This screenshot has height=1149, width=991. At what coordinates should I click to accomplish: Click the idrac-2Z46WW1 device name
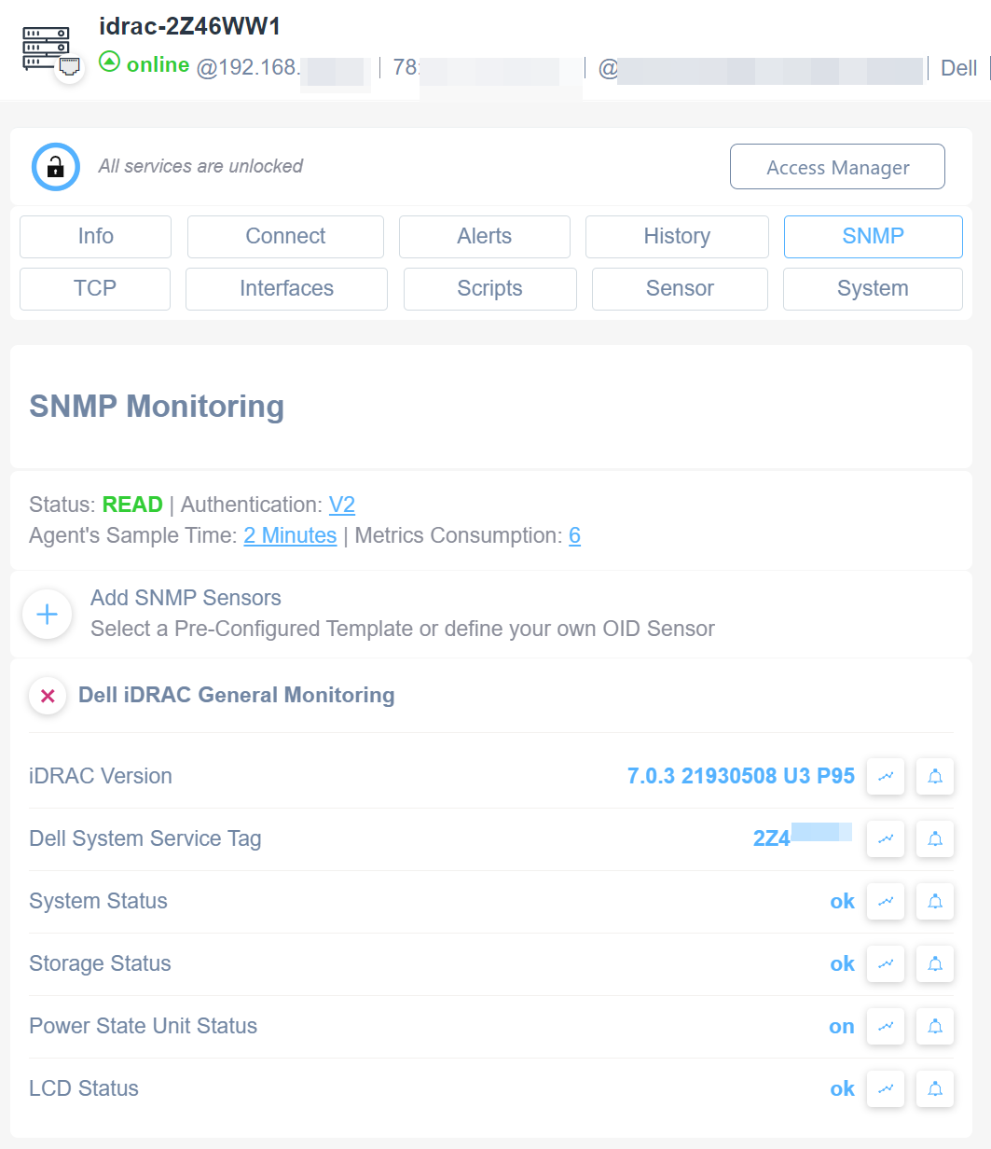coord(190,26)
